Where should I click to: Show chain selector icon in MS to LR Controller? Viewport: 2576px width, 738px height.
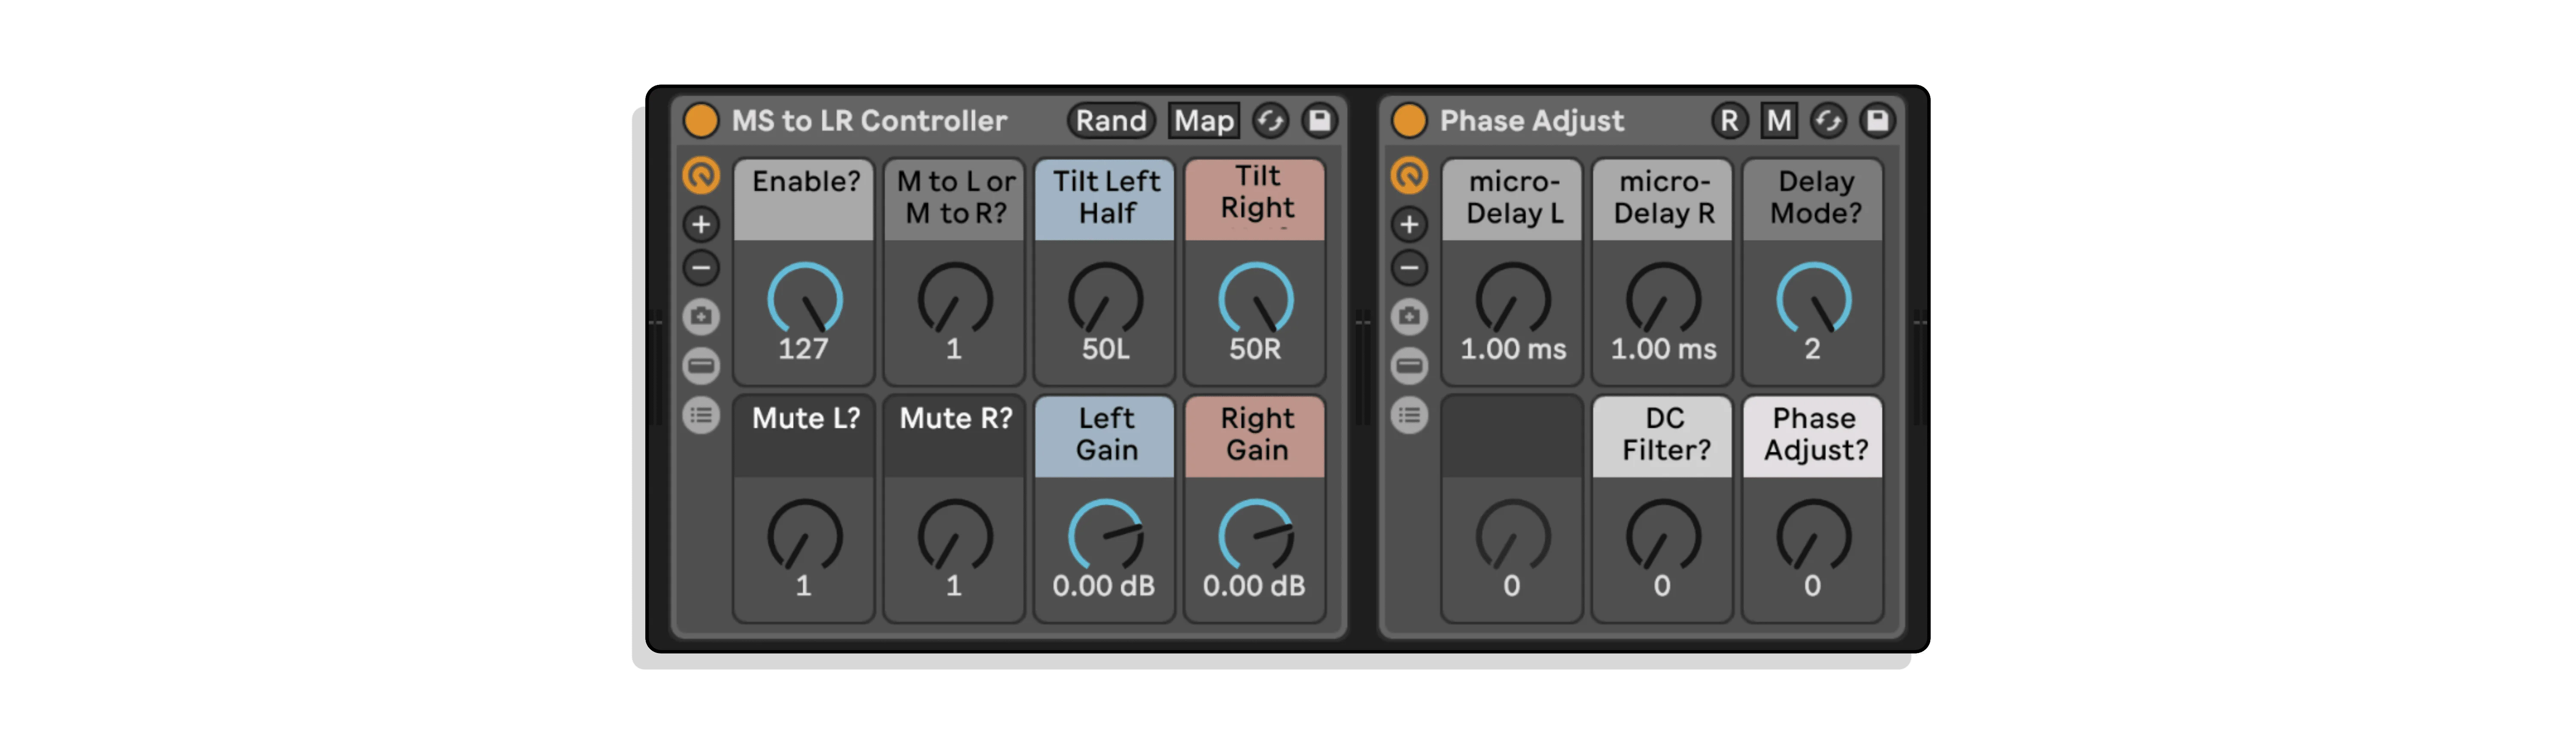pos(701,366)
